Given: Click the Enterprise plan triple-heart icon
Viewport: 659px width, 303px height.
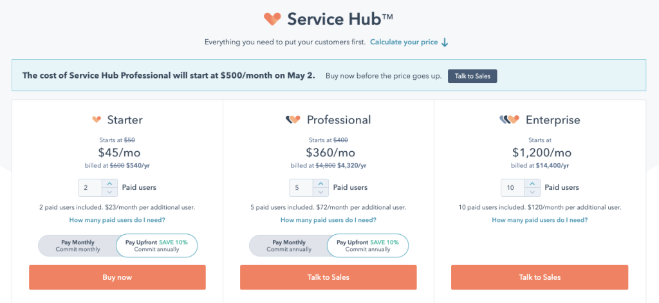Looking at the screenshot, I should 510,120.
